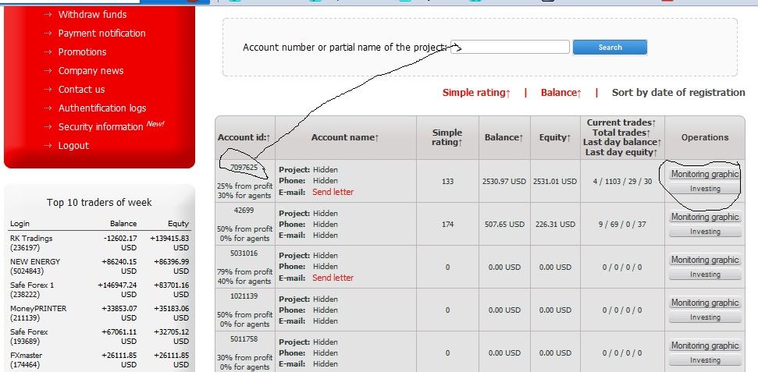Sort by Last day equity header

tap(621, 152)
